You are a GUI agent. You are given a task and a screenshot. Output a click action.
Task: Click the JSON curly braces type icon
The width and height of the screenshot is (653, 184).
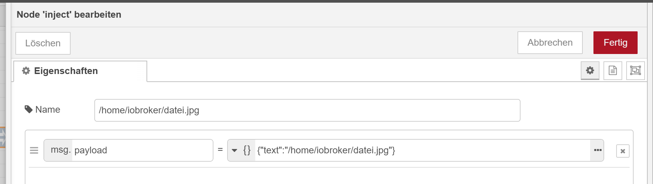tap(247, 150)
